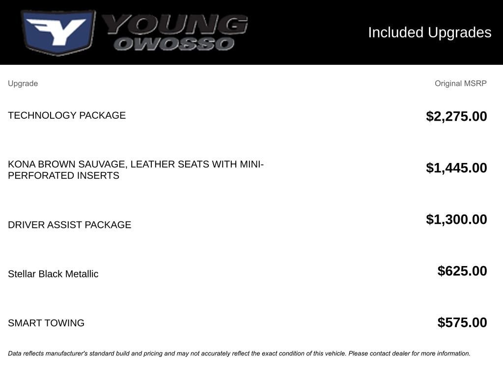503x377 pixels.
Task: Select the $575.00 towing price
Action: (462, 323)
